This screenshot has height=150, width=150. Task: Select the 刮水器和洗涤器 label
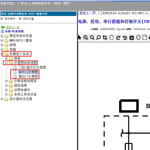(x=21, y=99)
